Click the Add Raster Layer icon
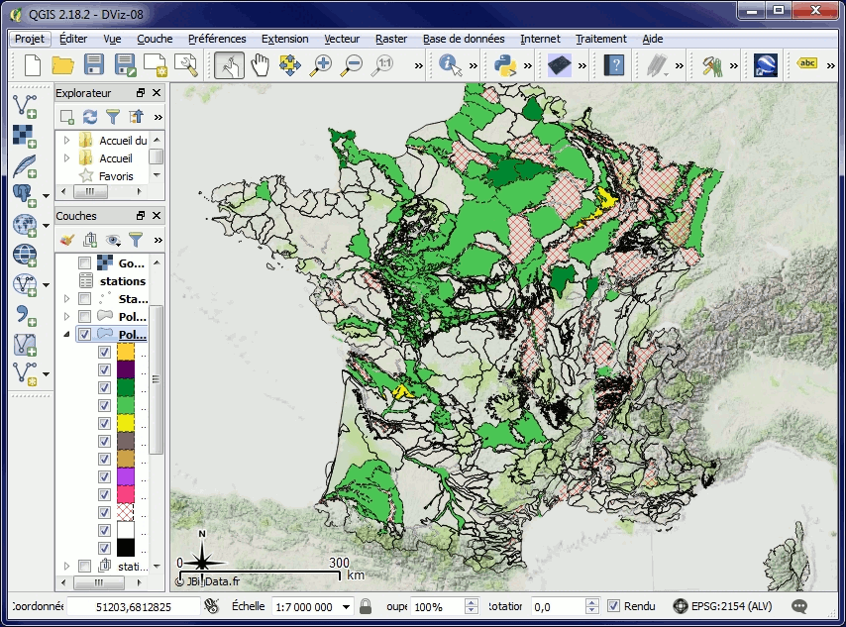Screen dimensions: 846x627 click(25, 135)
